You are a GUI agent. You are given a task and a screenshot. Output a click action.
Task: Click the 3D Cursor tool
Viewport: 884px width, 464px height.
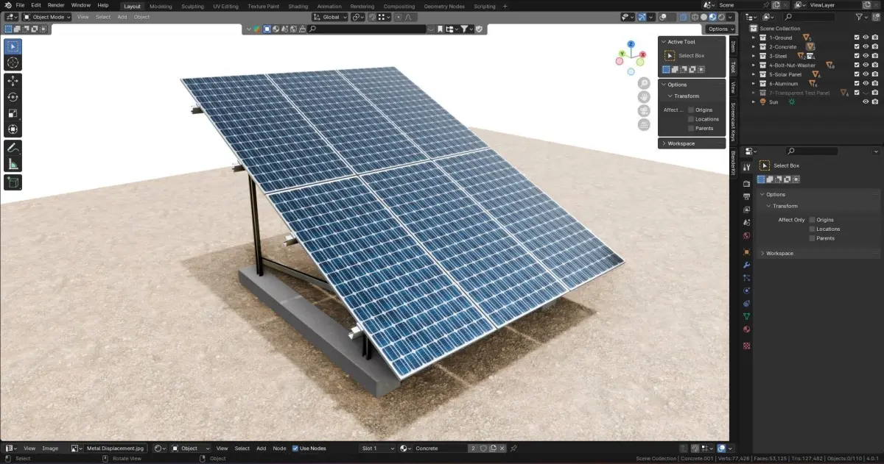point(13,63)
